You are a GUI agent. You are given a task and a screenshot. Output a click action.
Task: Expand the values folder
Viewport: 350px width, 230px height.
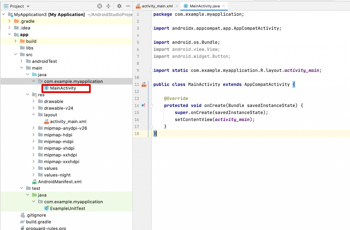[x=34, y=168]
